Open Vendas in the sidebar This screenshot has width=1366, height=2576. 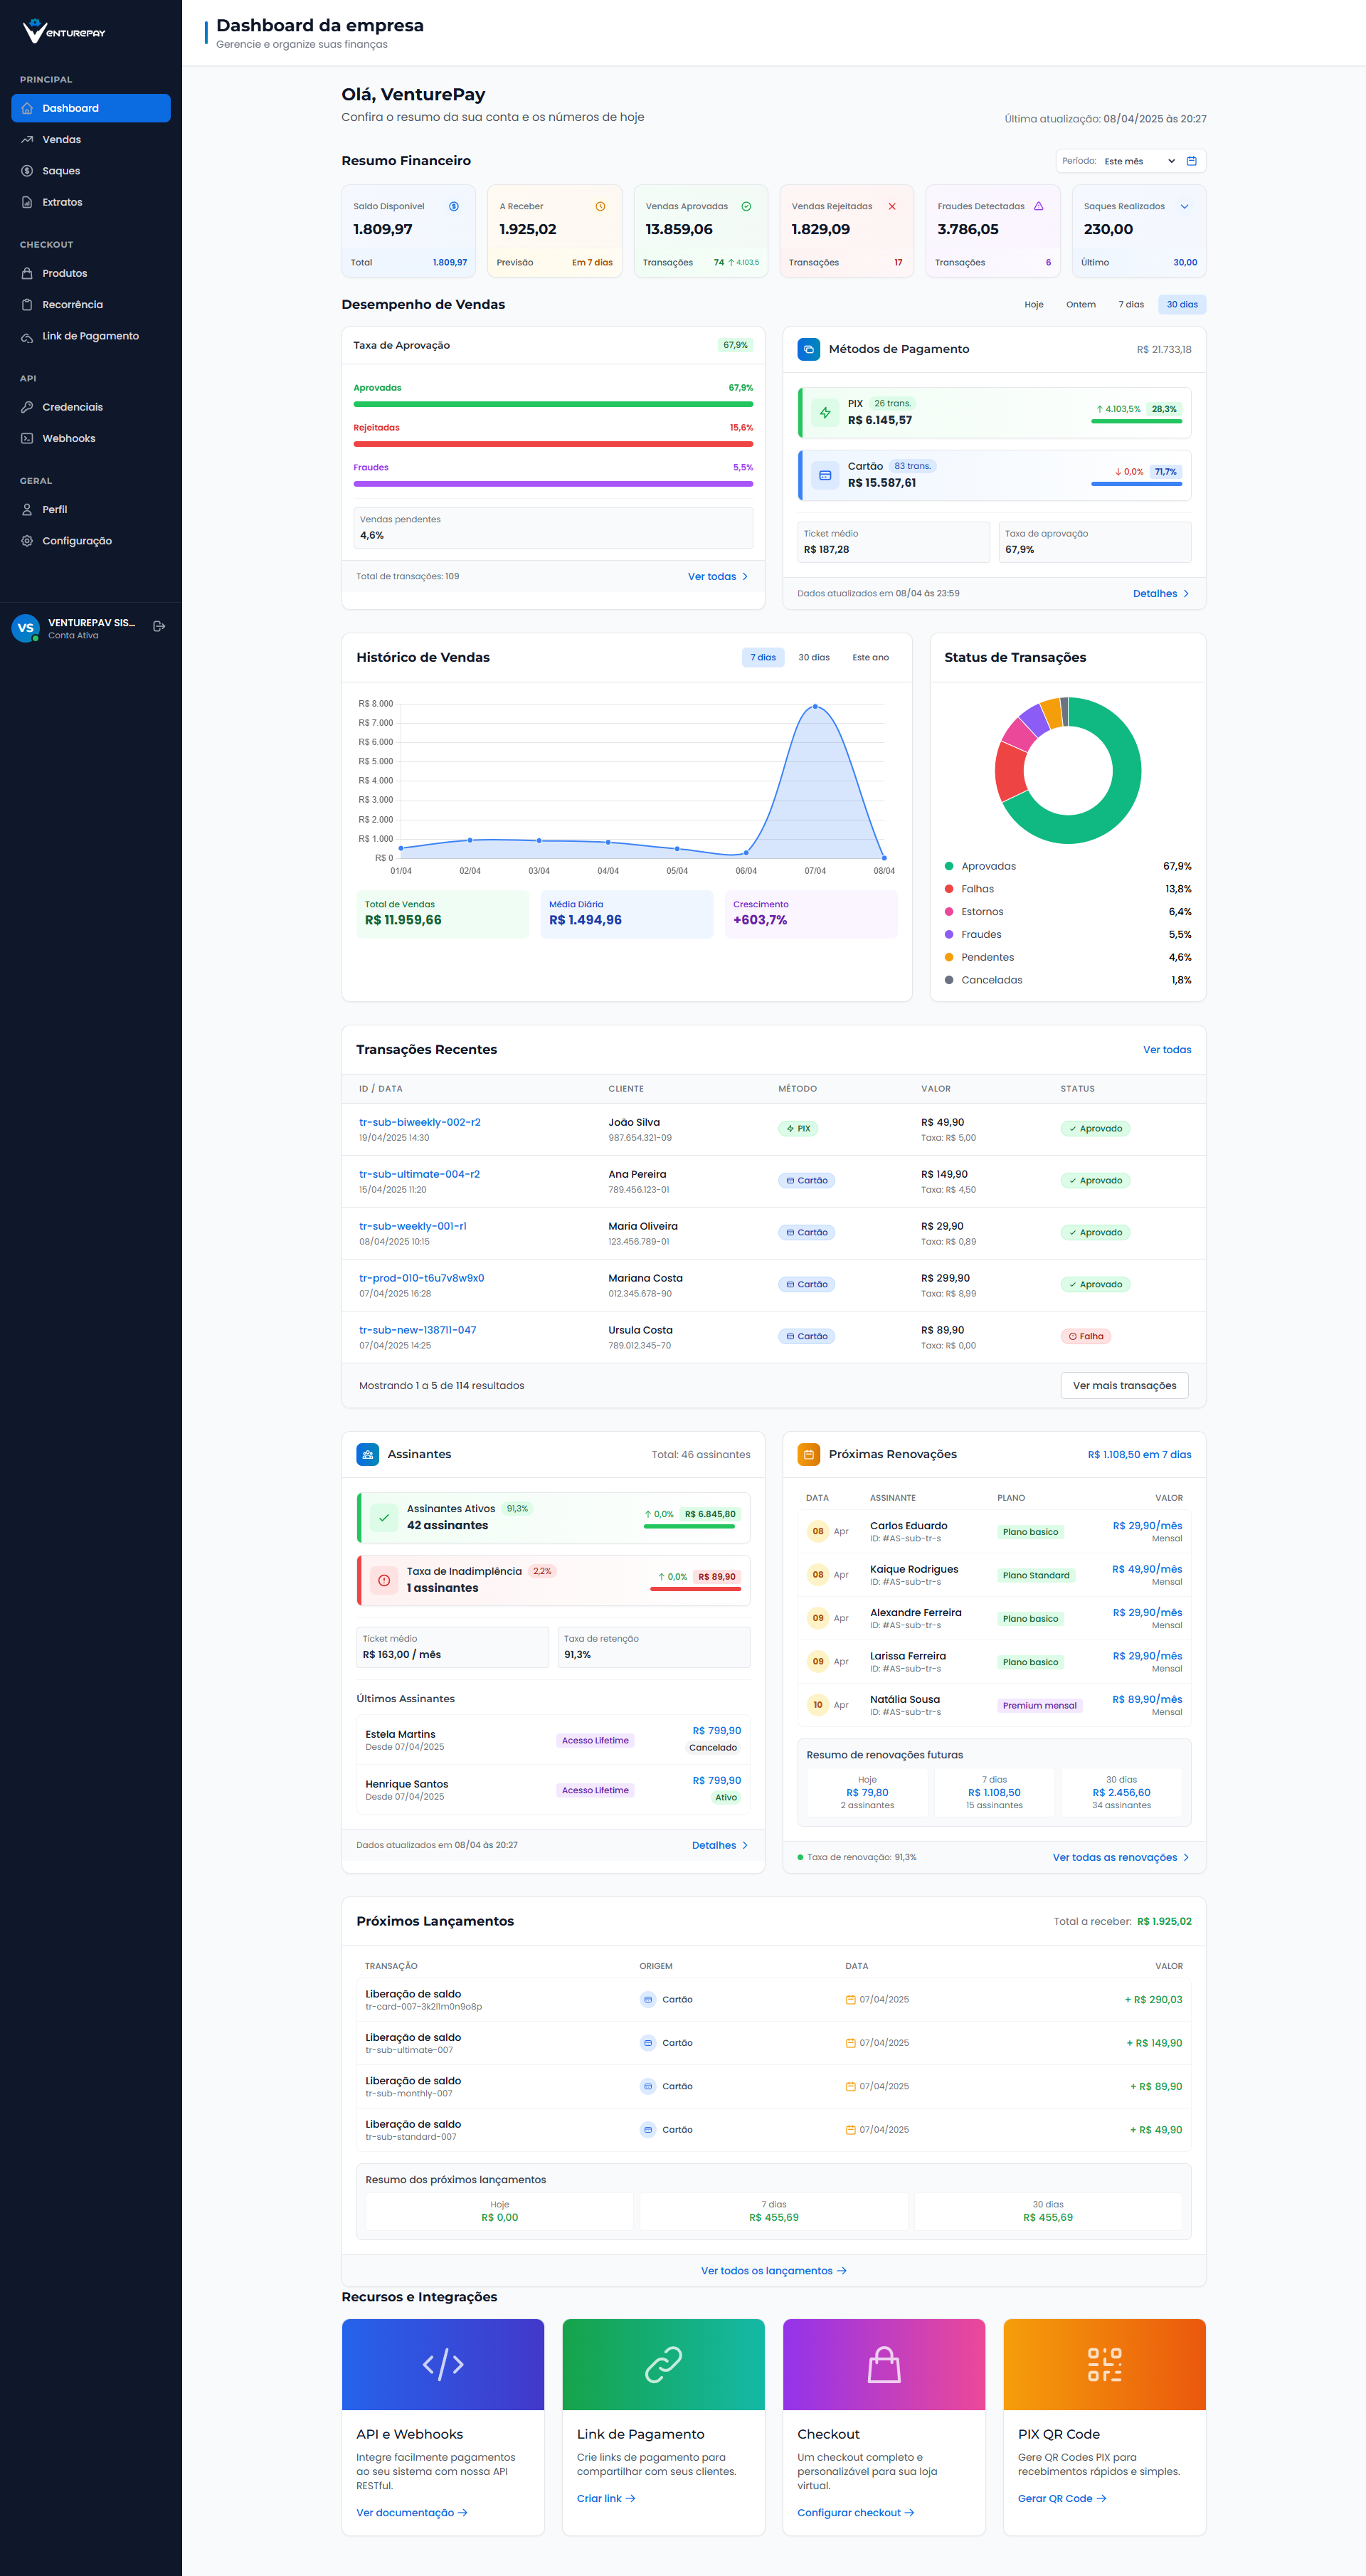tap(91, 140)
